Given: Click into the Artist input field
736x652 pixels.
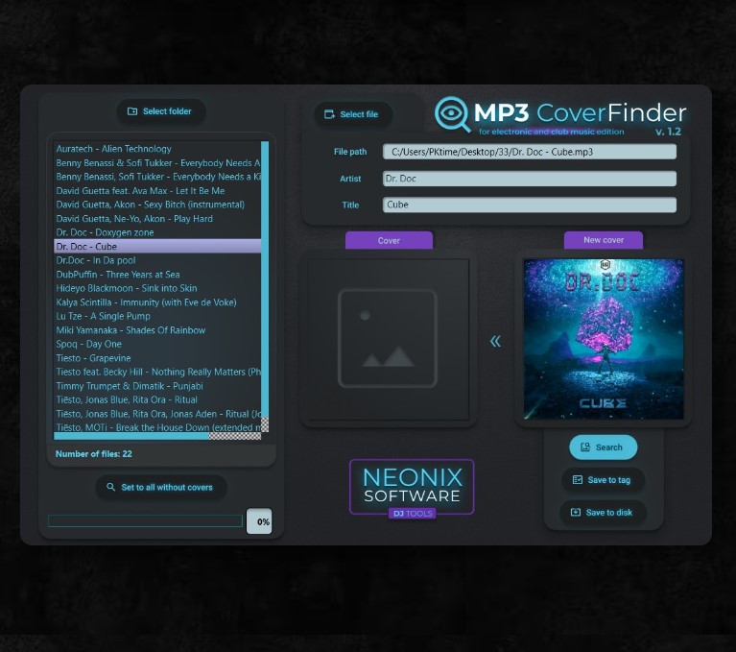Looking at the screenshot, I should tap(530, 179).
